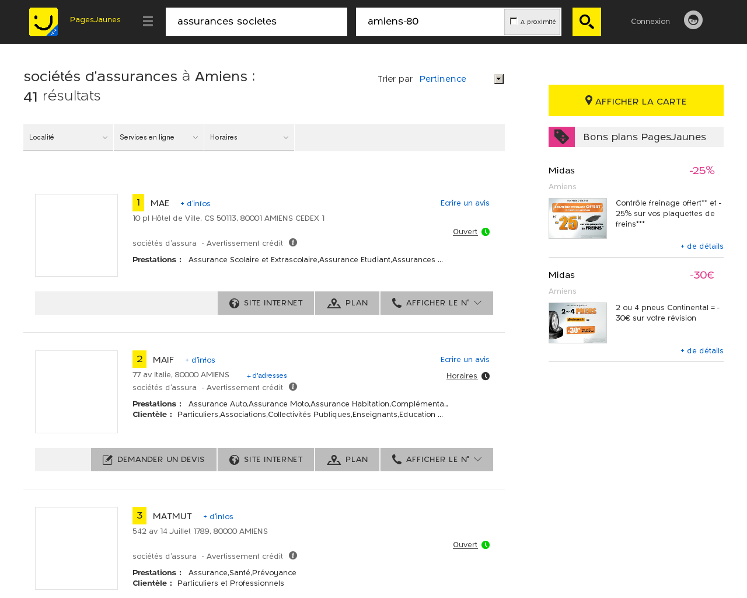The width and height of the screenshot is (747, 598).
Task: Expand the Services en ligne filter
Action: pos(159,137)
